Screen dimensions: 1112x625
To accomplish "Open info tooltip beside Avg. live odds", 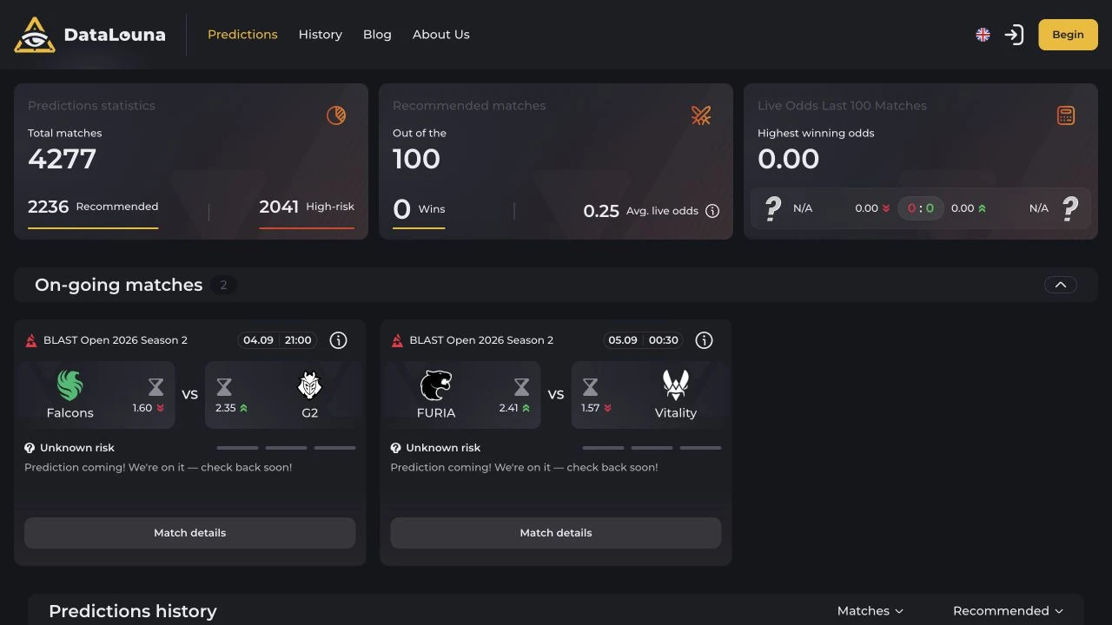I will [x=712, y=211].
